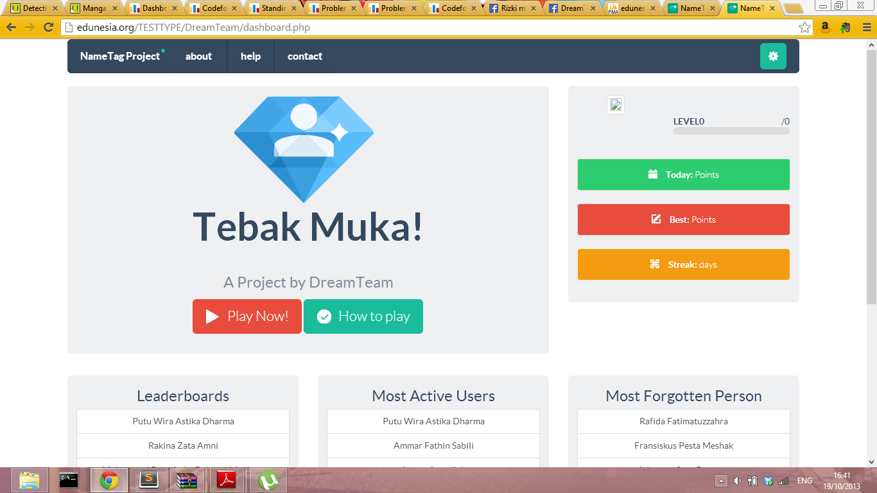
Task: Show hidden system tray icons
Action: (x=721, y=481)
